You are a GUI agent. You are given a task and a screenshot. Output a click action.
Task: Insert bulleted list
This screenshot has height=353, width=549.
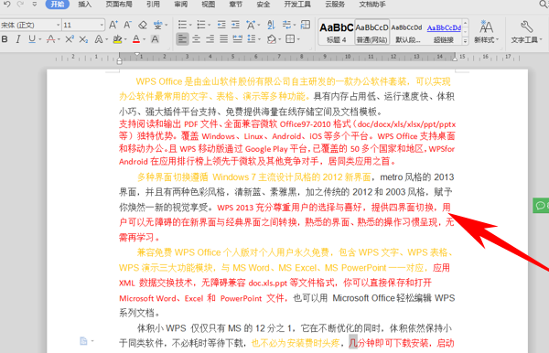(x=182, y=25)
